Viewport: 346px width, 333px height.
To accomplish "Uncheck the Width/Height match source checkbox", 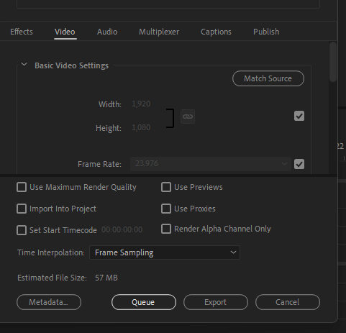I will point(299,116).
